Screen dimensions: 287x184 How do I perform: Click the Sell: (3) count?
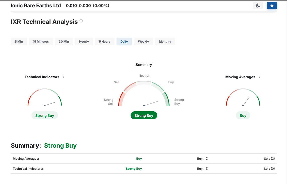pos(269,159)
